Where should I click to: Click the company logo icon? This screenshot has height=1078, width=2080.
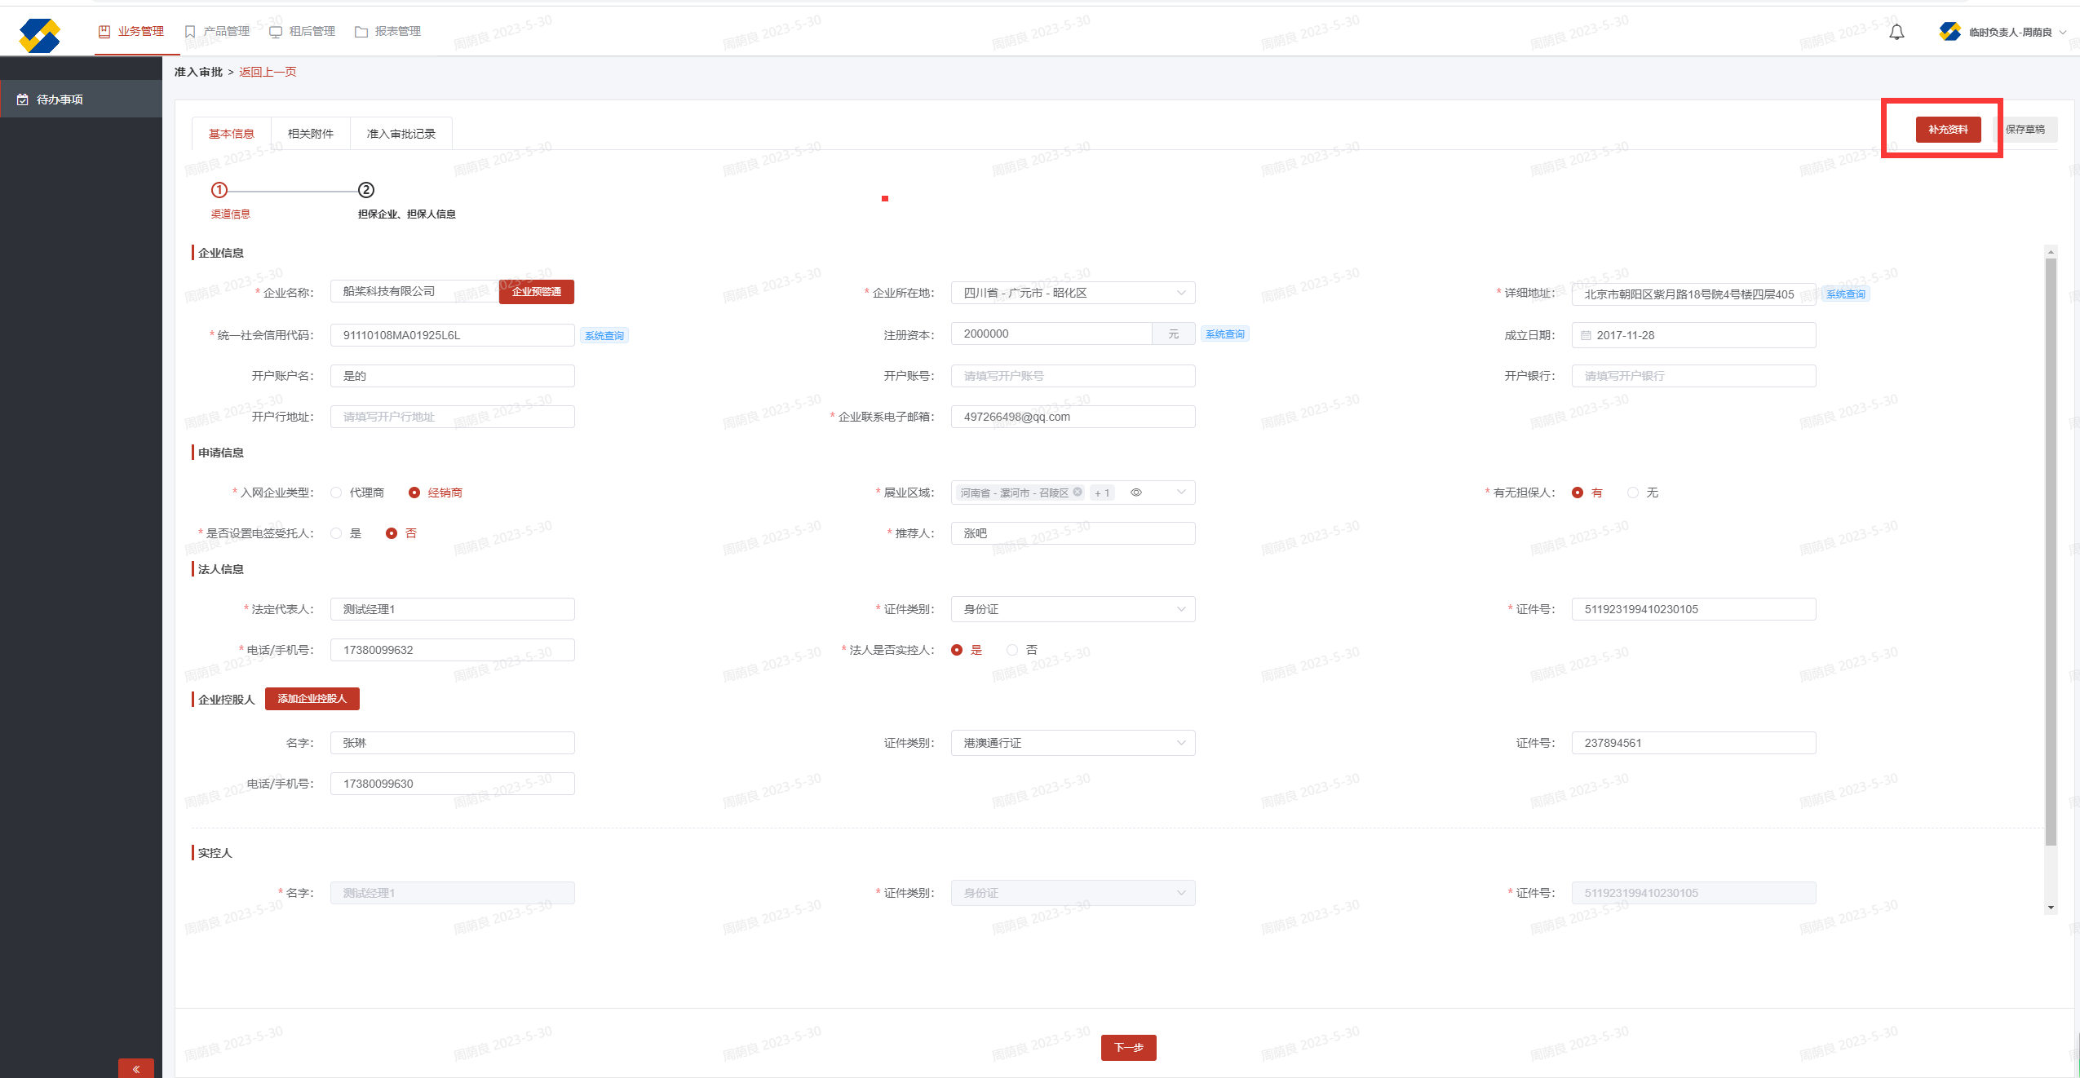tap(40, 35)
